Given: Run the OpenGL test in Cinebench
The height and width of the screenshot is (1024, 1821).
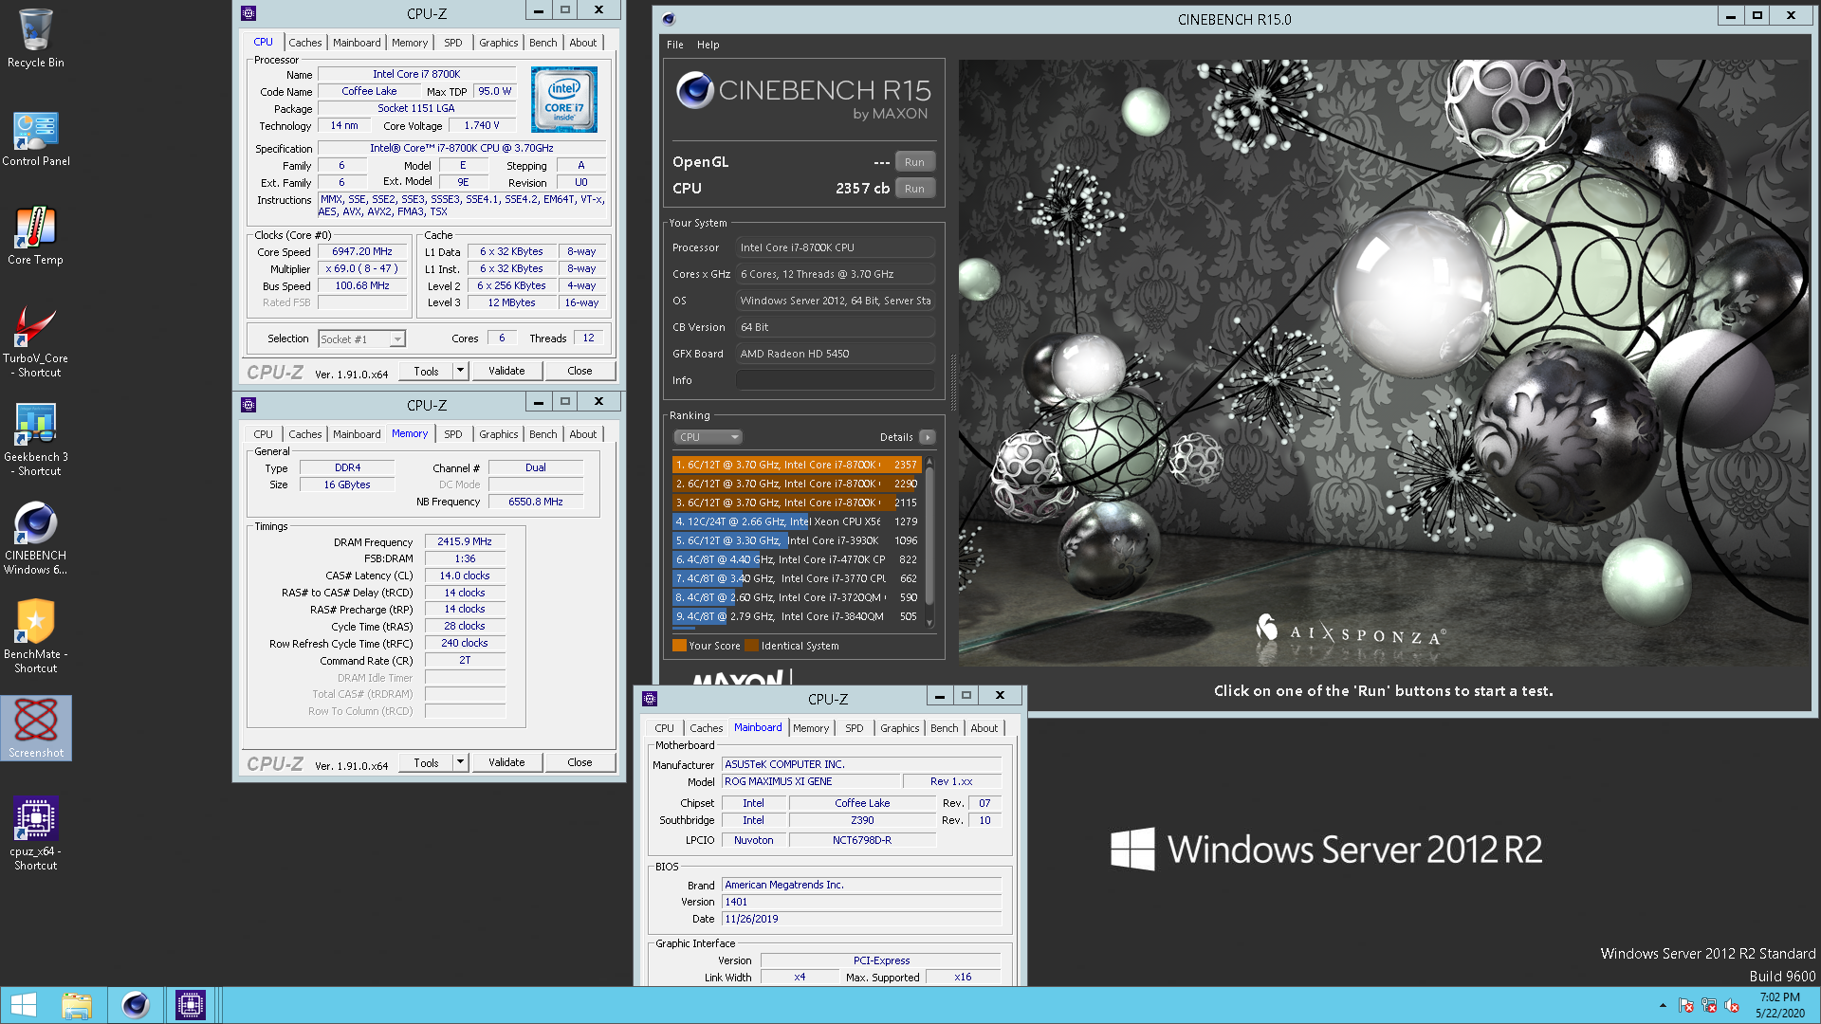Looking at the screenshot, I should click(914, 162).
